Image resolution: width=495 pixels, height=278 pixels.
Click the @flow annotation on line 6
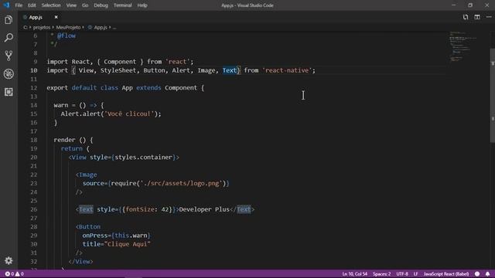tap(67, 36)
